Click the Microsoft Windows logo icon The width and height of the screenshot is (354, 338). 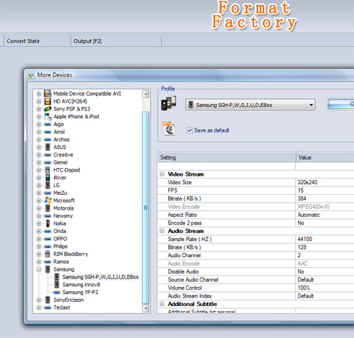(x=48, y=201)
